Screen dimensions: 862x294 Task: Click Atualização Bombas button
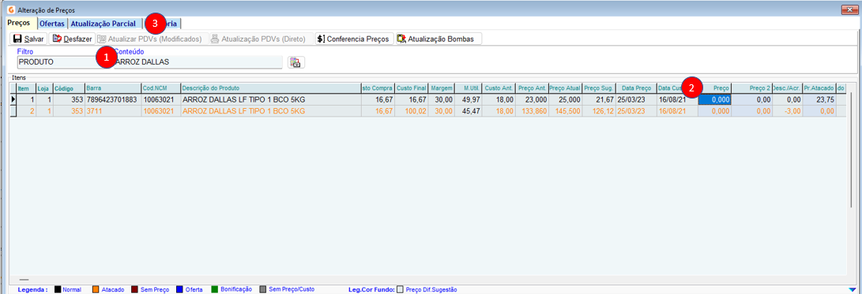click(439, 39)
